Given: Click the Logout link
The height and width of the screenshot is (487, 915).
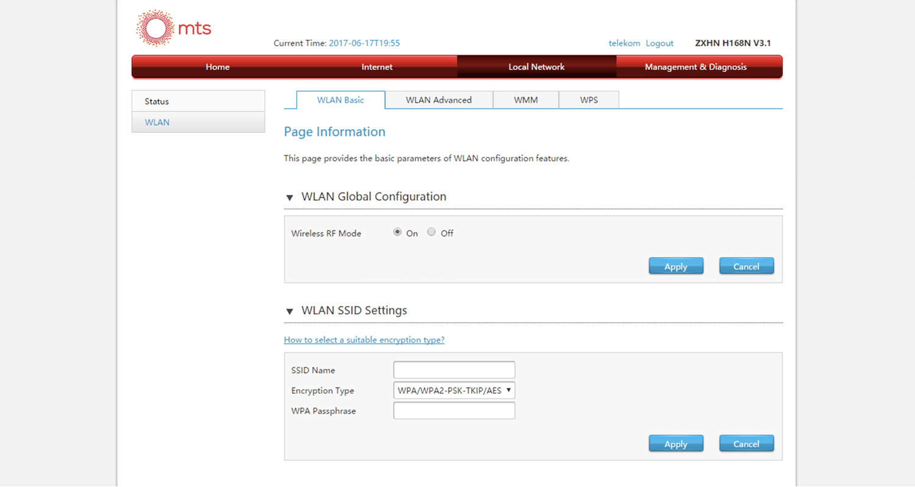Looking at the screenshot, I should [x=659, y=43].
